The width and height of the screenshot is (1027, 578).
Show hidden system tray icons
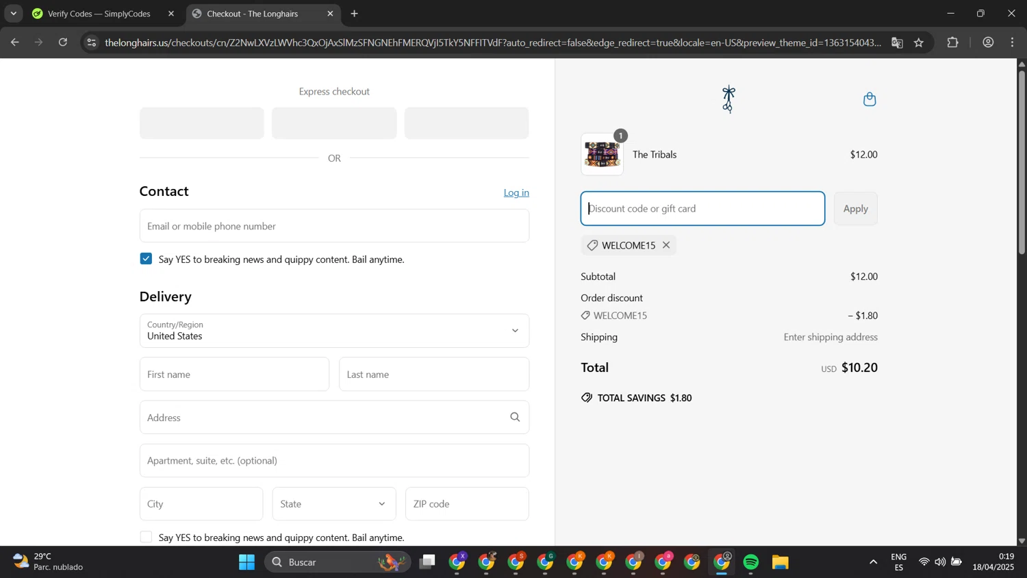873,562
